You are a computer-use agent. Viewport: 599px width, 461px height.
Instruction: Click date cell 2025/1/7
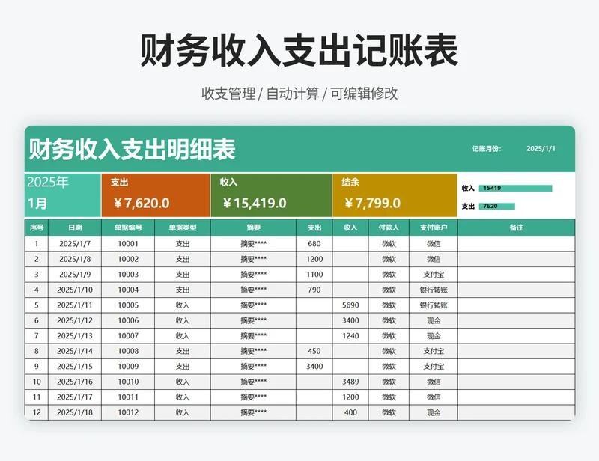coord(75,244)
